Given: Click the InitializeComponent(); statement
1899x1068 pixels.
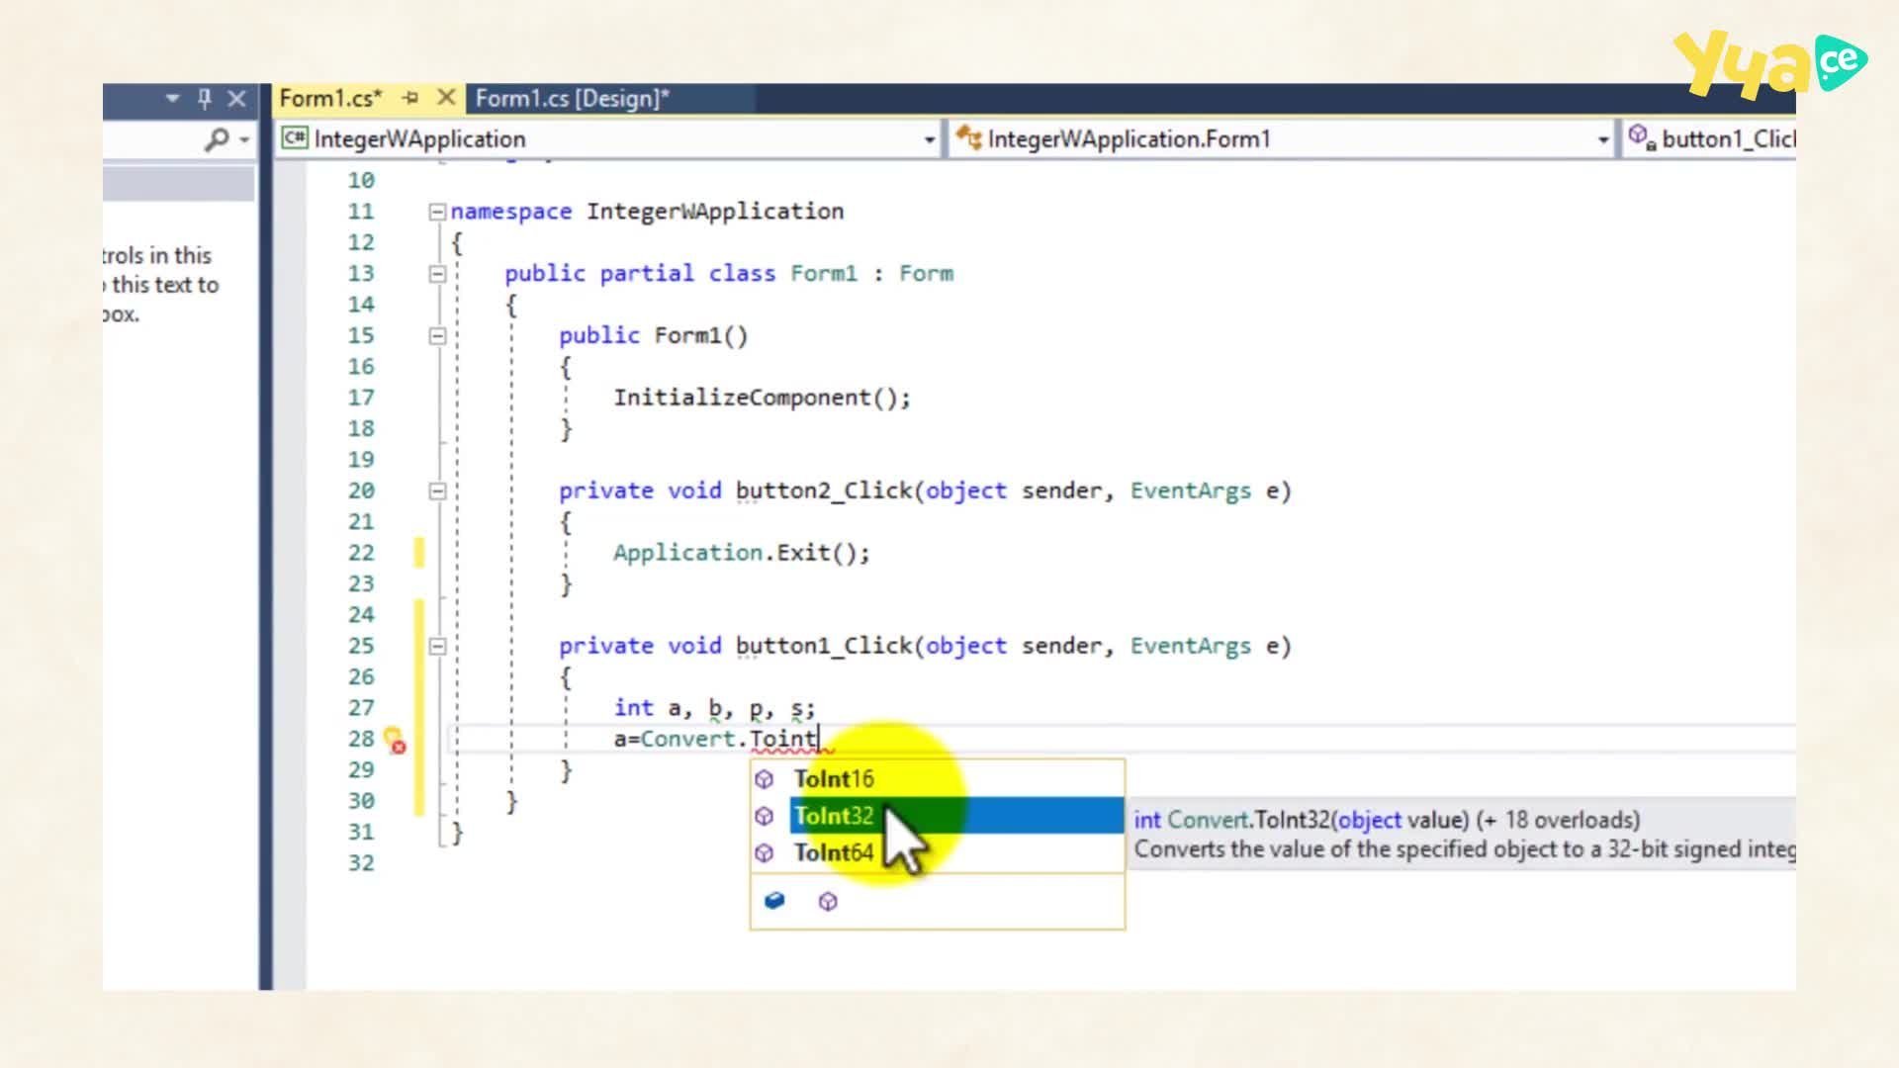Looking at the screenshot, I should pos(762,398).
